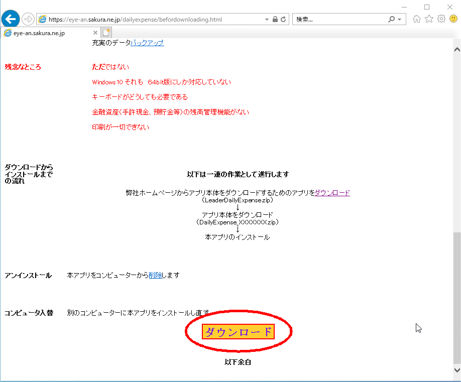The width and height of the screenshot is (461, 382).
Task: Click the 金融資産 balance management line
Action: tap(171, 112)
